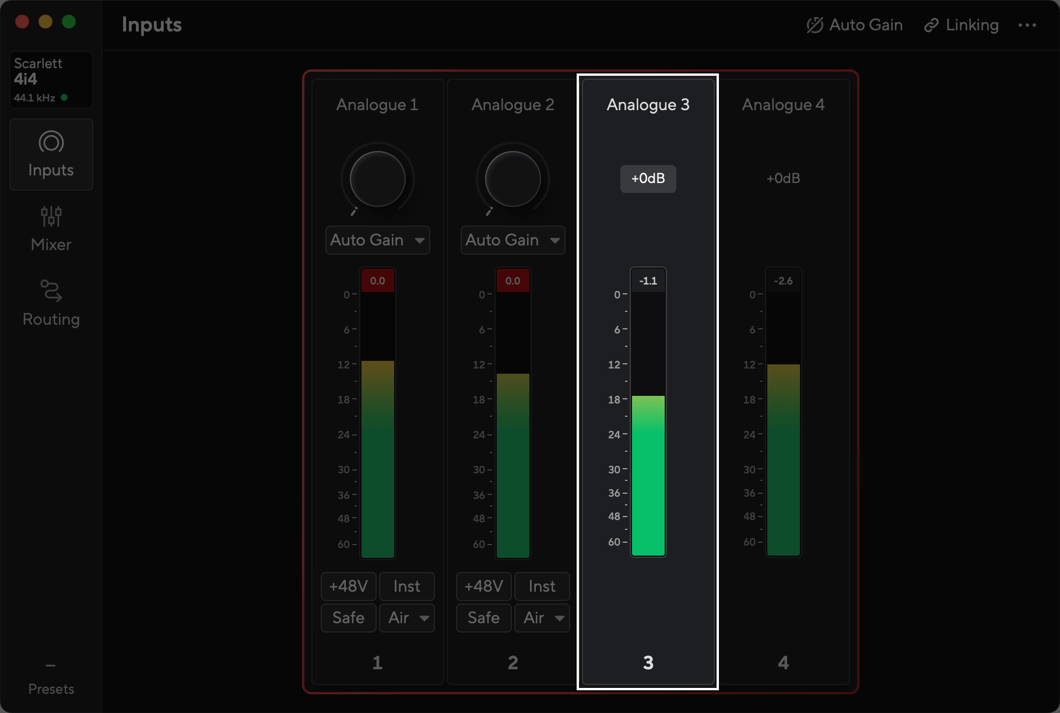
Task: Reset the 0.0 clip indicator on Analogue 2
Action: point(513,281)
